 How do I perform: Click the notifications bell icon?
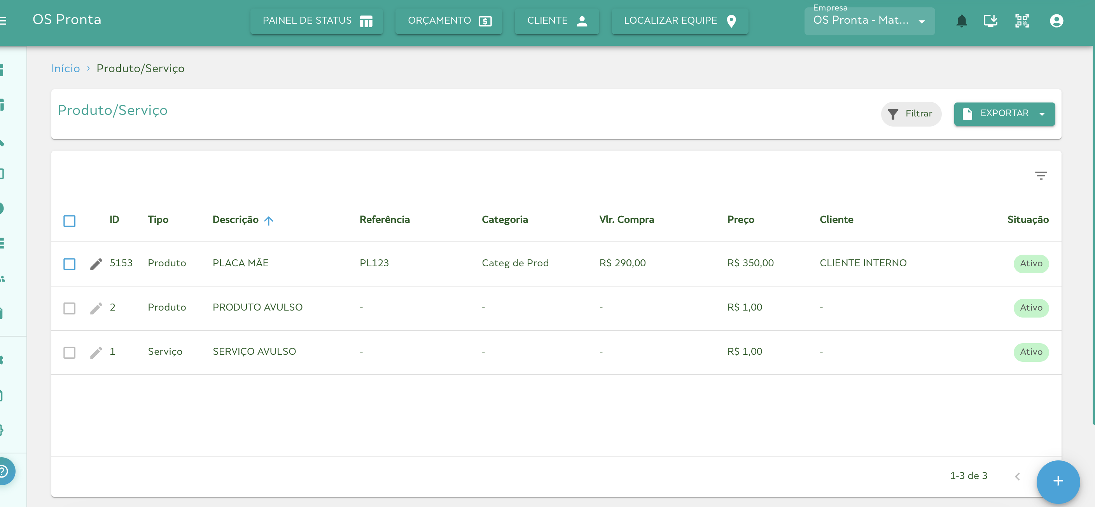(961, 21)
